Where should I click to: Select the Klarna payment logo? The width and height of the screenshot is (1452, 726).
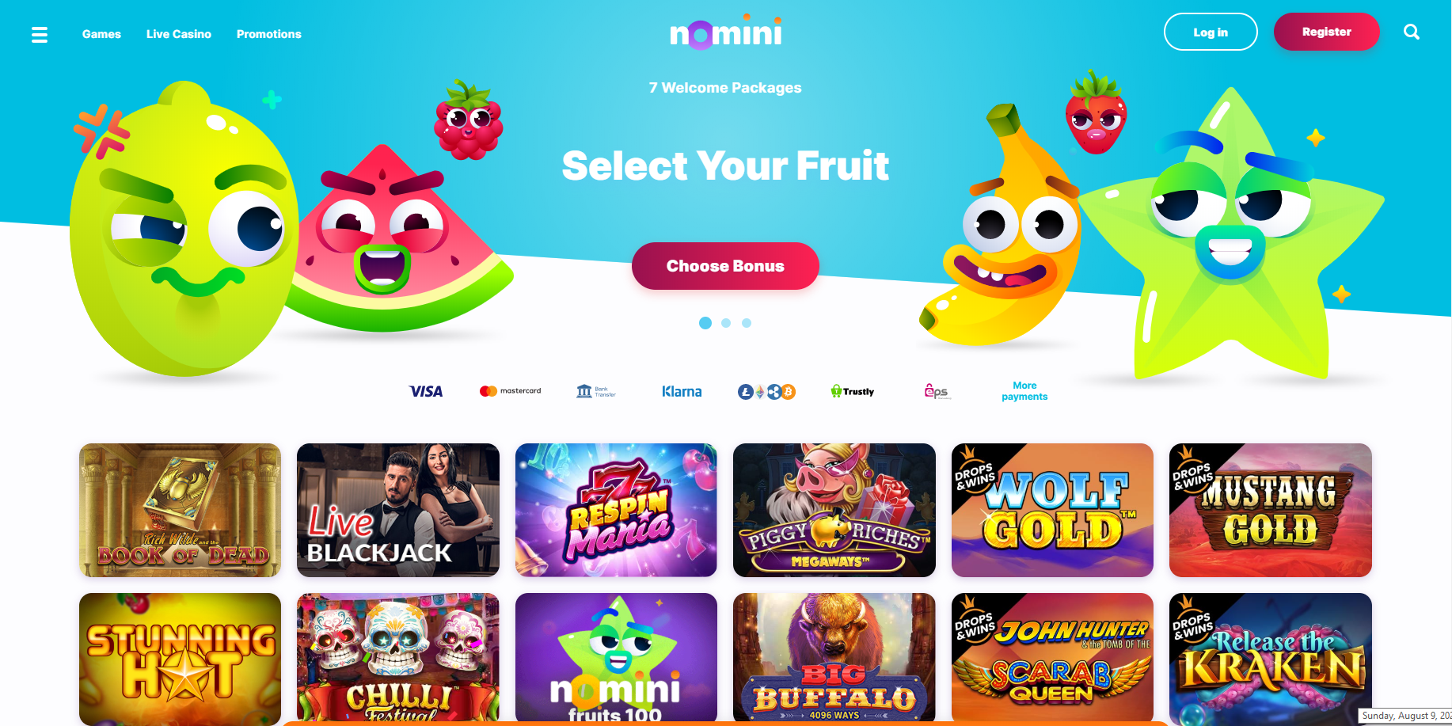coord(682,391)
